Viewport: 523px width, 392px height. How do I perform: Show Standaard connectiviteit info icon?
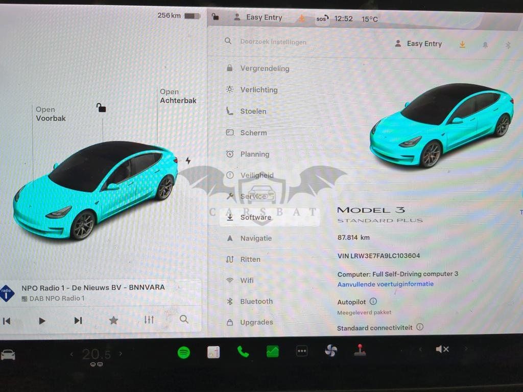[x=420, y=327]
